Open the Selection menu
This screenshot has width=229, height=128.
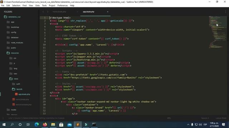[16, 6]
